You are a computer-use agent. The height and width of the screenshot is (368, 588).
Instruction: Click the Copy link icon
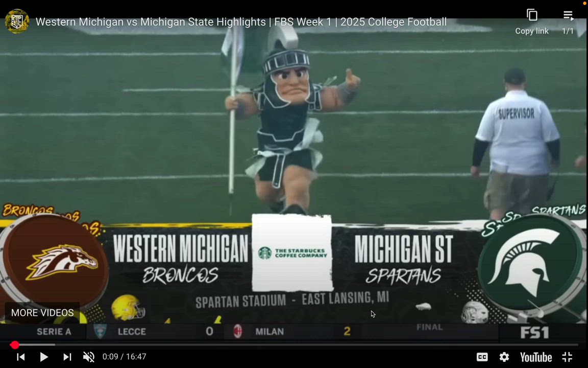[x=532, y=15]
